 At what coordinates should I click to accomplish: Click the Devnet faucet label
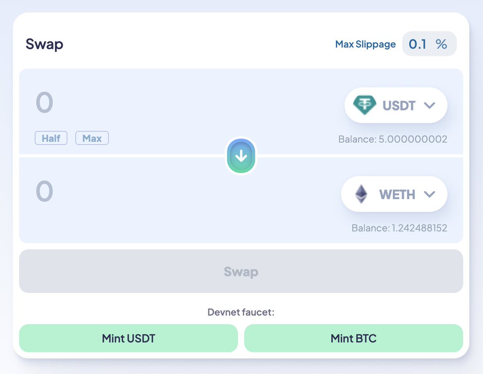coord(241,312)
